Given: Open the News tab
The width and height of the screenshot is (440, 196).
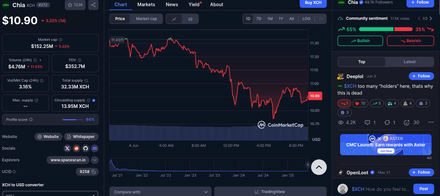Looking at the screenshot, I should tap(172, 5).
